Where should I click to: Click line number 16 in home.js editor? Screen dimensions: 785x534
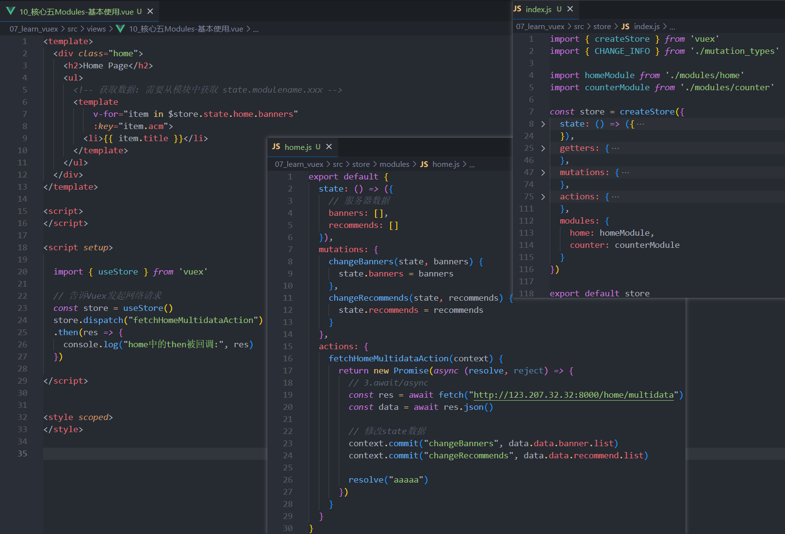tap(288, 358)
